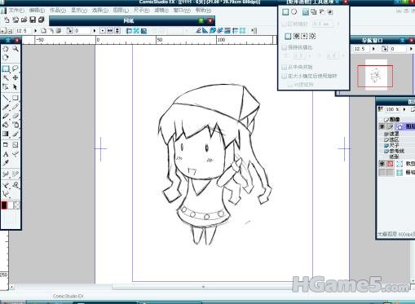Click the Zoom in plus button
Screen dimensions: 415x304
[3, 31]
